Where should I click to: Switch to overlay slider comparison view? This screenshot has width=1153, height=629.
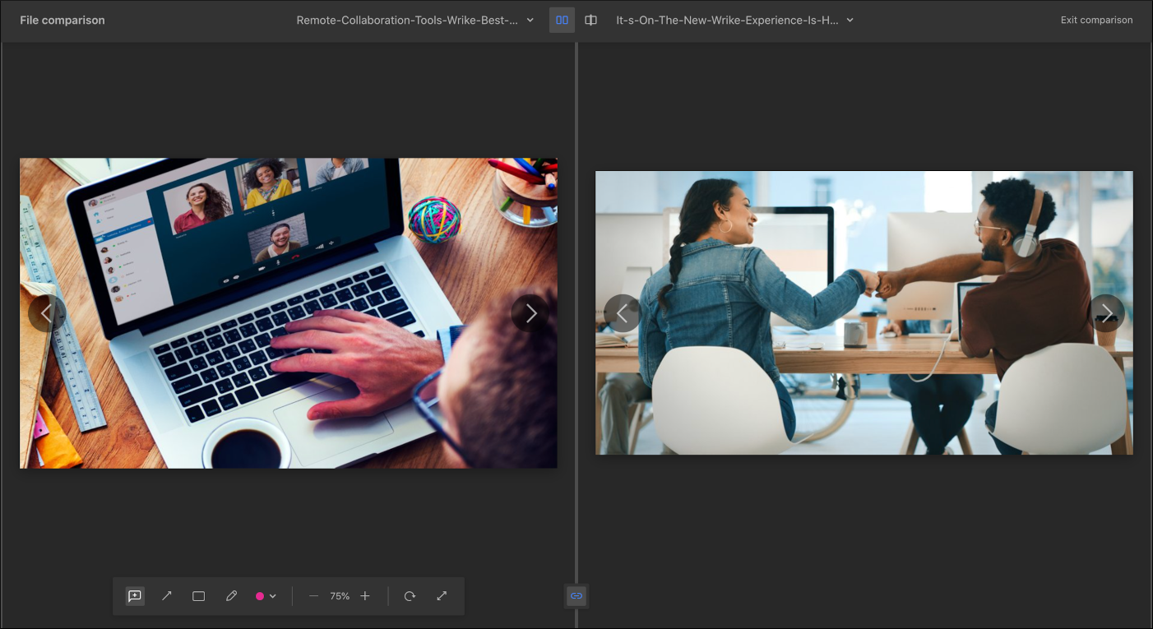click(x=590, y=20)
